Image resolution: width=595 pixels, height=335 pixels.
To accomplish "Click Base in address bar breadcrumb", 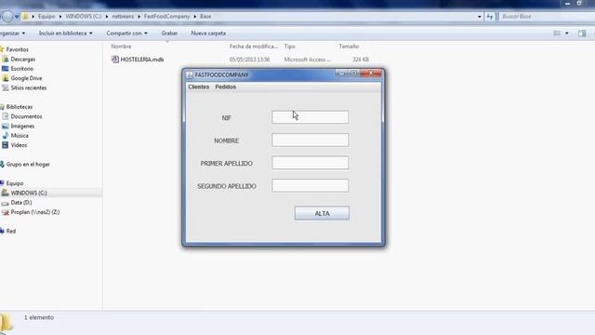I will point(205,17).
